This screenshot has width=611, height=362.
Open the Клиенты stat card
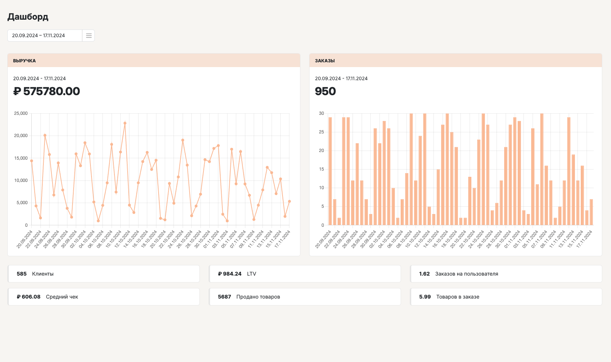point(104,274)
